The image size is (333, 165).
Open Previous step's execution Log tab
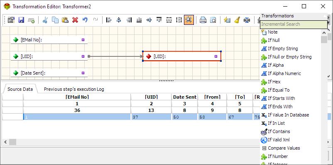[x=74, y=89]
